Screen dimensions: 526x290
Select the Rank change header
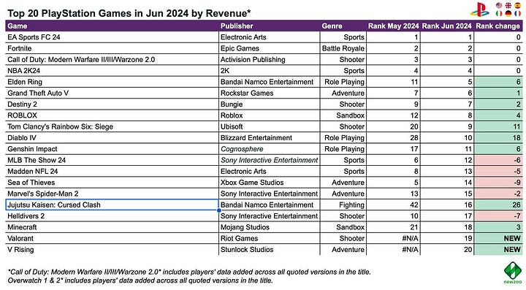pos(498,26)
